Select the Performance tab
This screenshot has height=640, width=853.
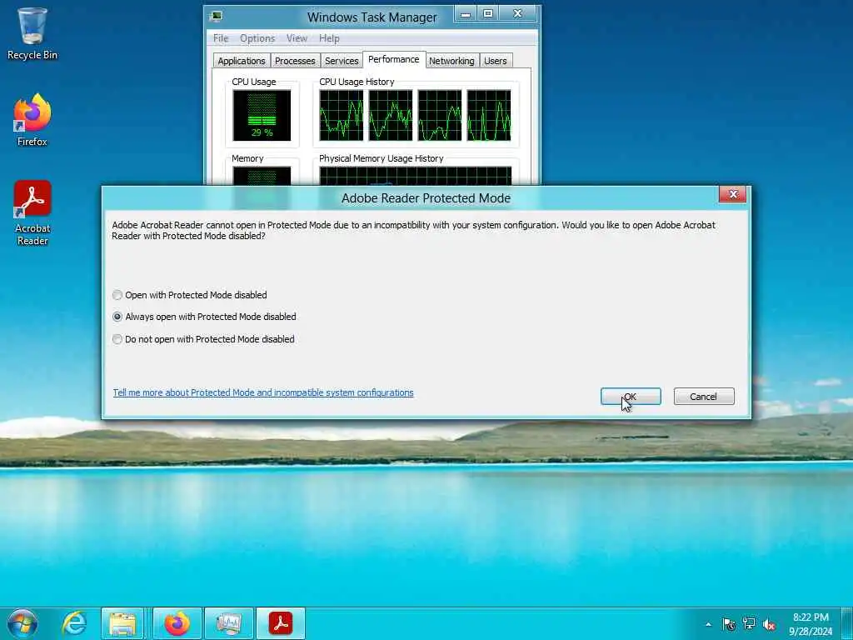(394, 59)
